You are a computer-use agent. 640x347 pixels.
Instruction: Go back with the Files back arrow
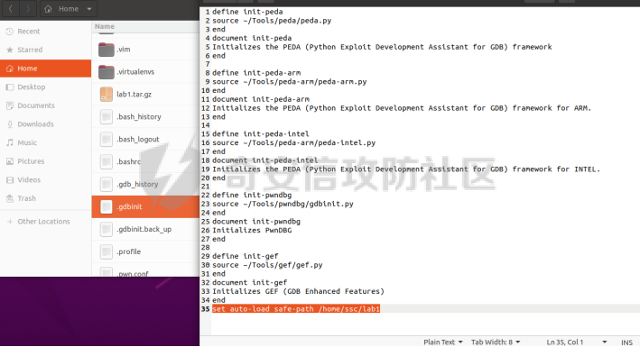point(11,9)
